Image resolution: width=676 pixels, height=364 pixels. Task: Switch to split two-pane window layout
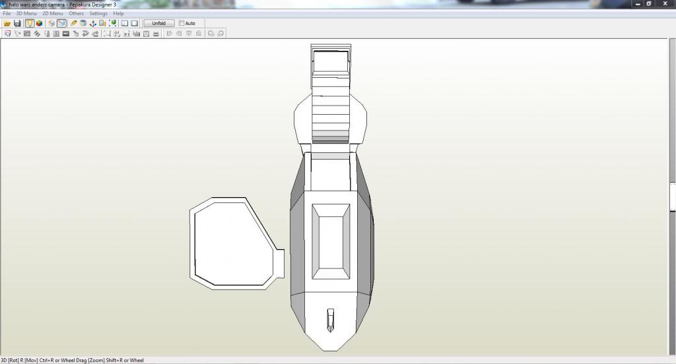pyautogui.click(x=125, y=23)
